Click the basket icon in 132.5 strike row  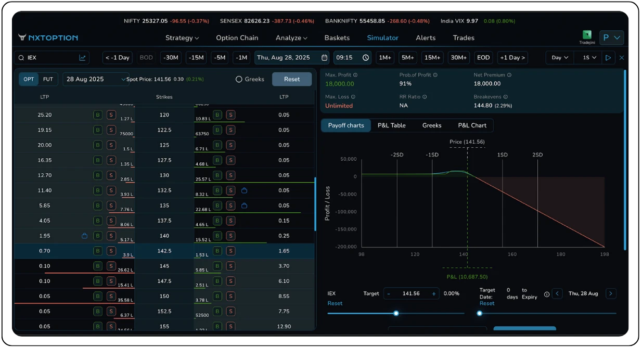(244, 190)
